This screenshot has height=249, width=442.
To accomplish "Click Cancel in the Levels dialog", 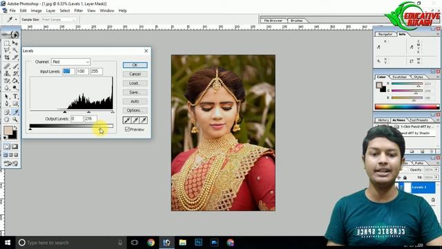I will pos(135,74).
